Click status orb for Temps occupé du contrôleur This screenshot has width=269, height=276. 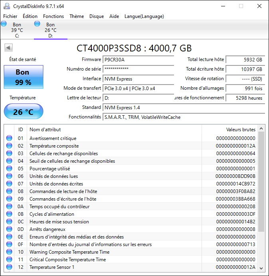point(9,206)
